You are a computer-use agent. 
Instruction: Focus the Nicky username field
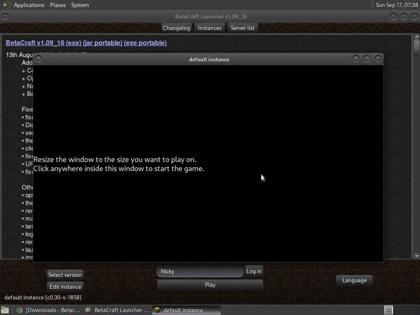[200, 272]
